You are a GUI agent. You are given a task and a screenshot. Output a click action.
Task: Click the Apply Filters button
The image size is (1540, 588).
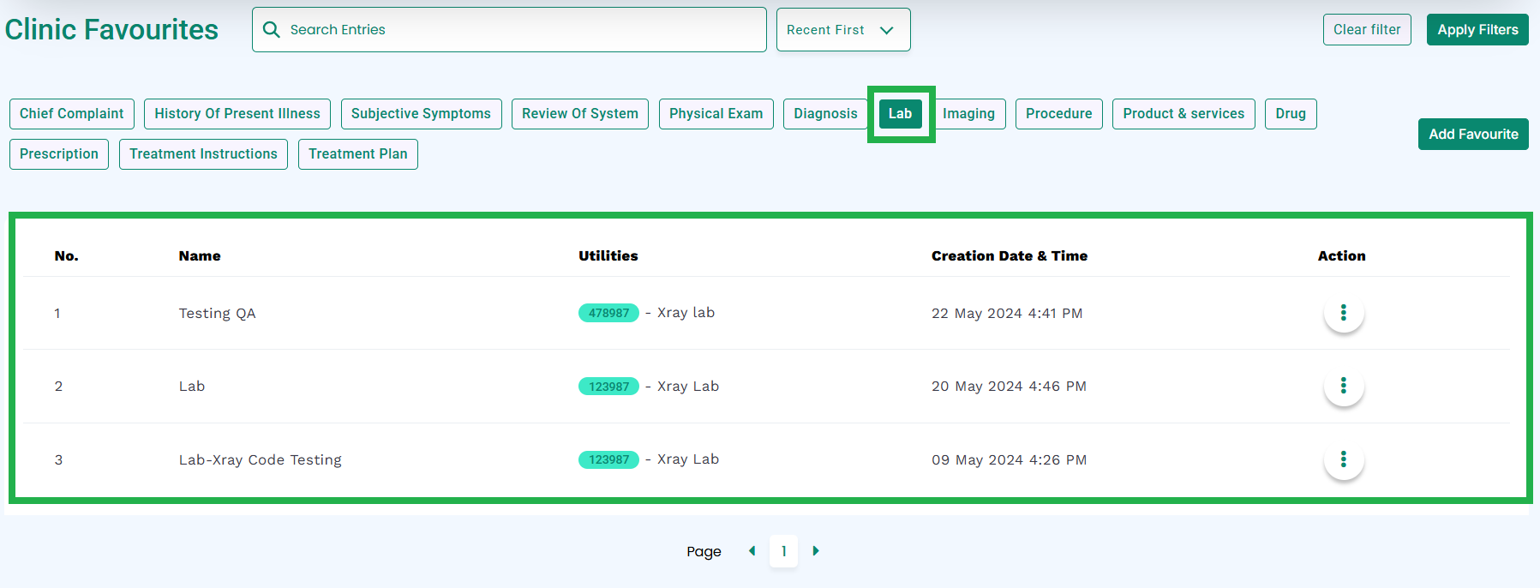pos(1477,30)
